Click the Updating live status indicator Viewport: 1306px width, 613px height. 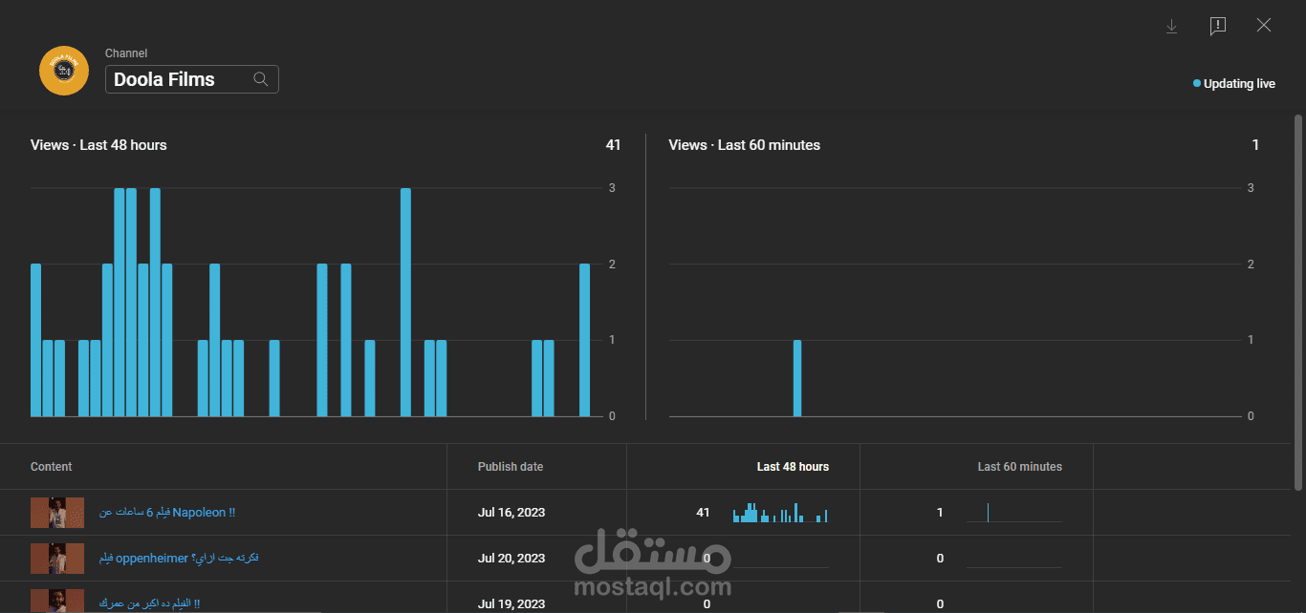[x=1234, y=84]
